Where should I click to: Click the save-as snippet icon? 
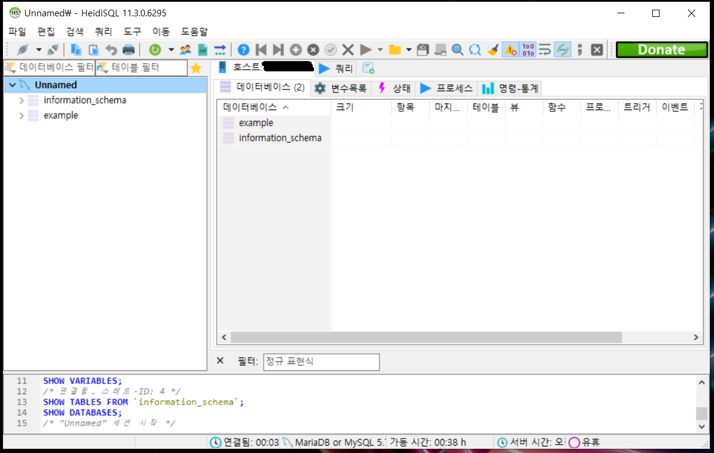441,50
